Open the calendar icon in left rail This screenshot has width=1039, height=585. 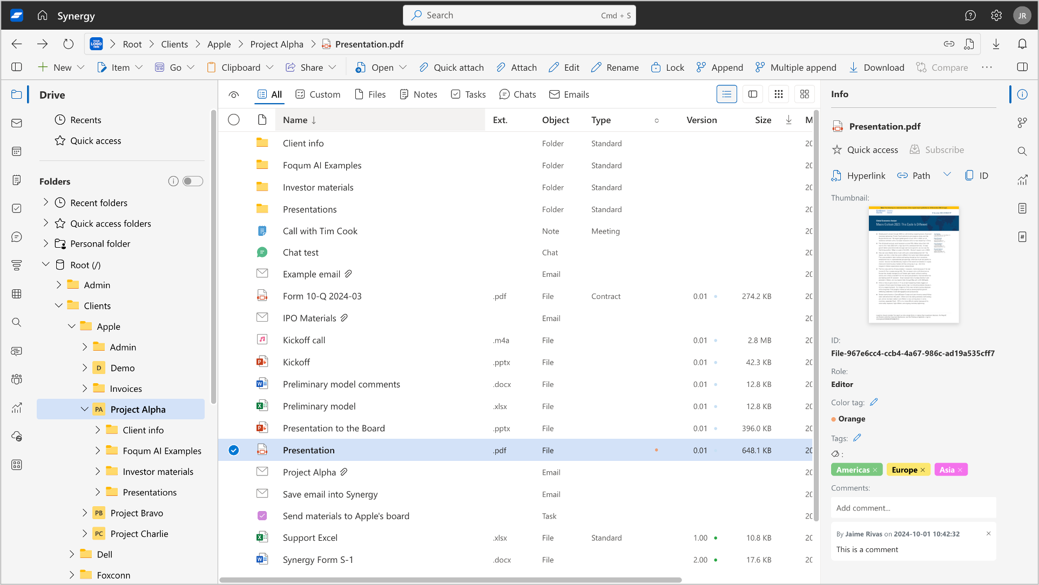[17, 152]
